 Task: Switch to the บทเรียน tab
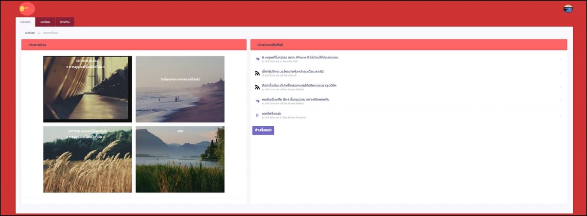click(x=45, y=22)
